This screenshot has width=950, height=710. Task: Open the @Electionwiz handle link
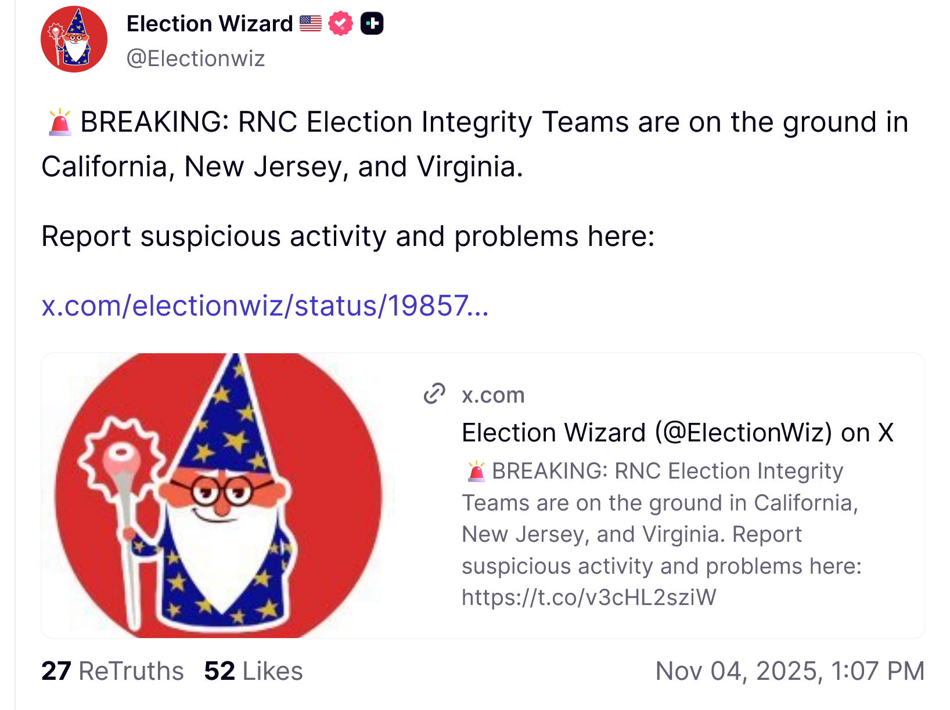196,59
